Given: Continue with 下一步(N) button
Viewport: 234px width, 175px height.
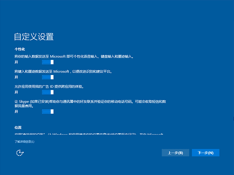Looking at the screenshot, I should point(206,153).
